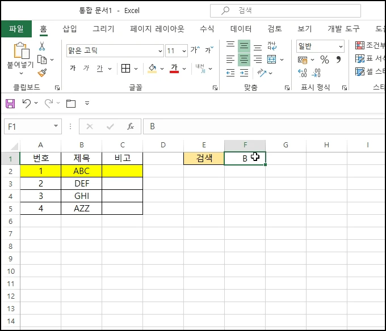Apply red font color
Image resolution: width=386 pixels, height=331 pixels.
174,69
